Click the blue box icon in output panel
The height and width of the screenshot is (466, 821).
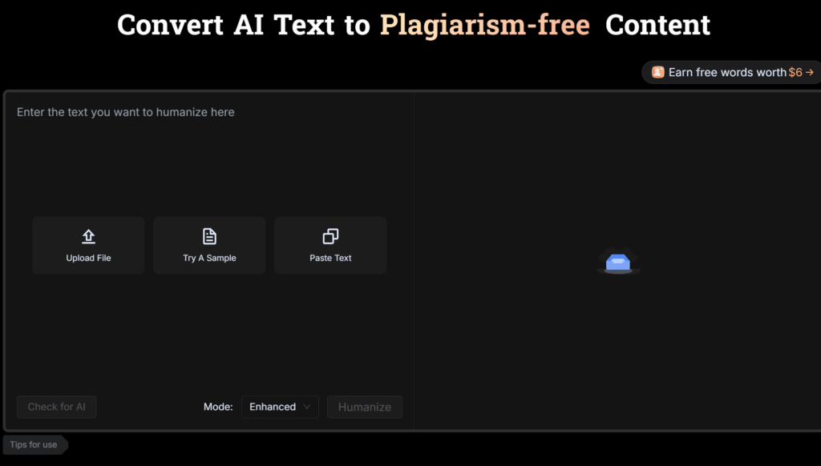point(618,261)
